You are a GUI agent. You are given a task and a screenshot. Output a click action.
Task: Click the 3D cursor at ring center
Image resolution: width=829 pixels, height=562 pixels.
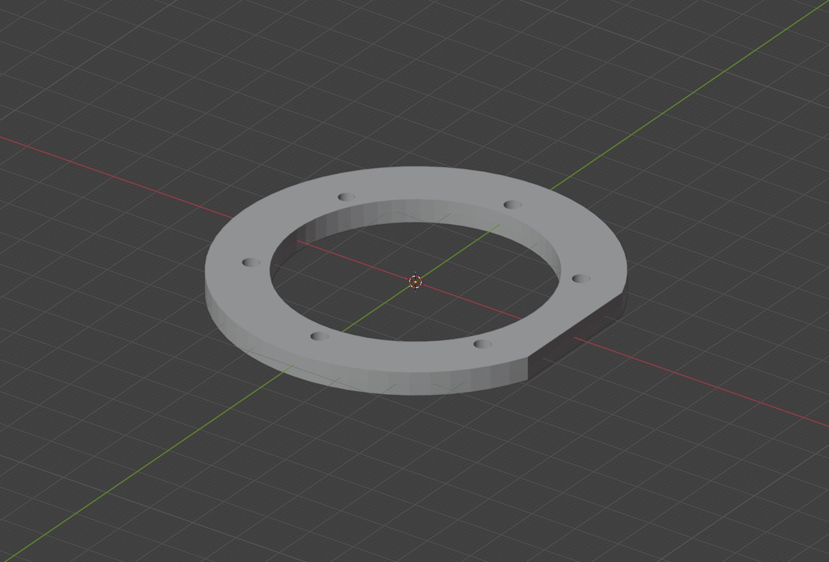pyautogui.click(x=415, y=282)
